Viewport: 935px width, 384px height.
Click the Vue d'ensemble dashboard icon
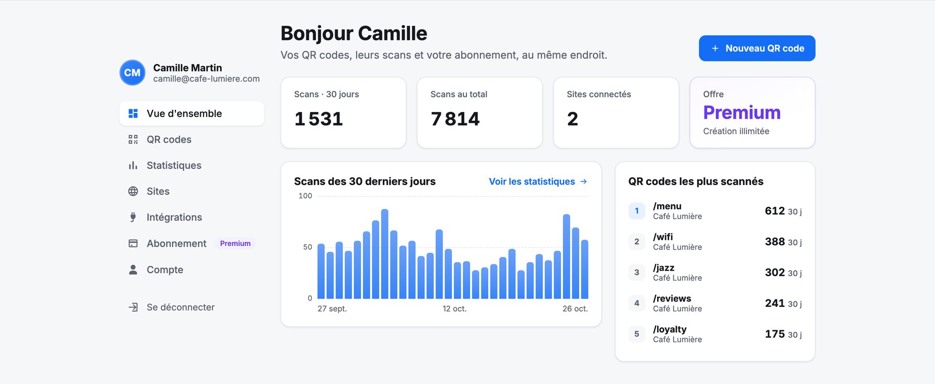point(133,113)
